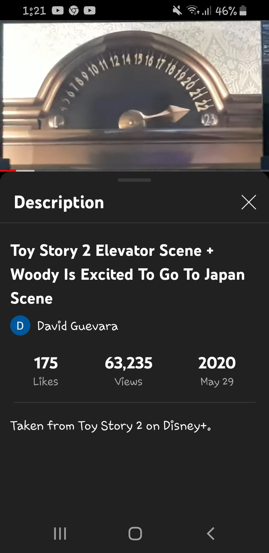Image resolution: width=269 pixels, height=553 pixels.
Task: Tap the Chrome notification icon in status bar
Action: (x=74, y=11)
